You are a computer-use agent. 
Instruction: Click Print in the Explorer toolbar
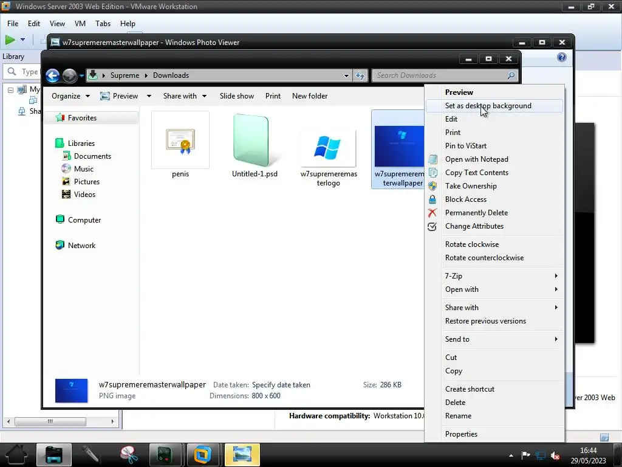tap(273, 96)
